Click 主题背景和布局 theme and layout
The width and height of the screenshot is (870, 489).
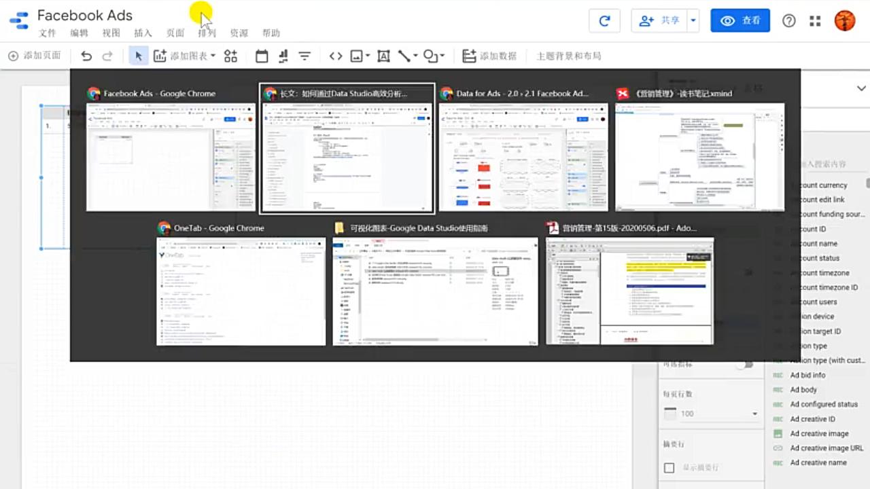(568, 56)
